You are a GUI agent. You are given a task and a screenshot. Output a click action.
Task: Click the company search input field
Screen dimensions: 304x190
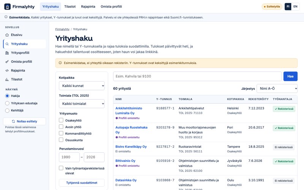[197, 76]
